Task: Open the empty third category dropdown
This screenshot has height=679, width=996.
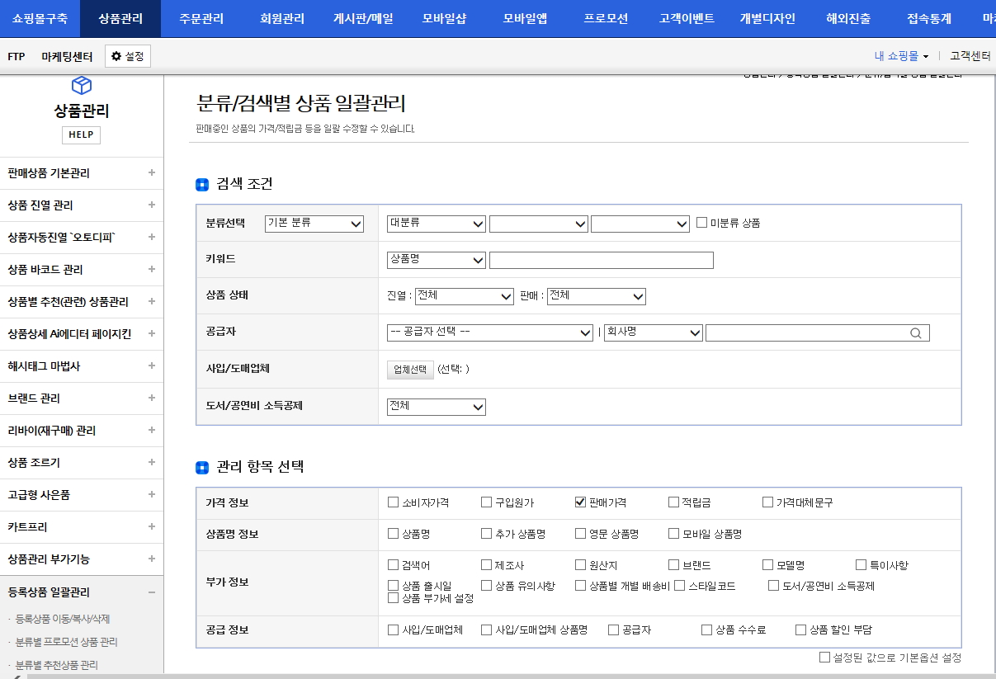Action: [640, 224]
